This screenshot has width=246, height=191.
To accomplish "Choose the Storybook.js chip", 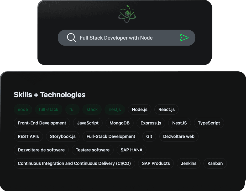I will pyautogui.click(x=63, y=136).
